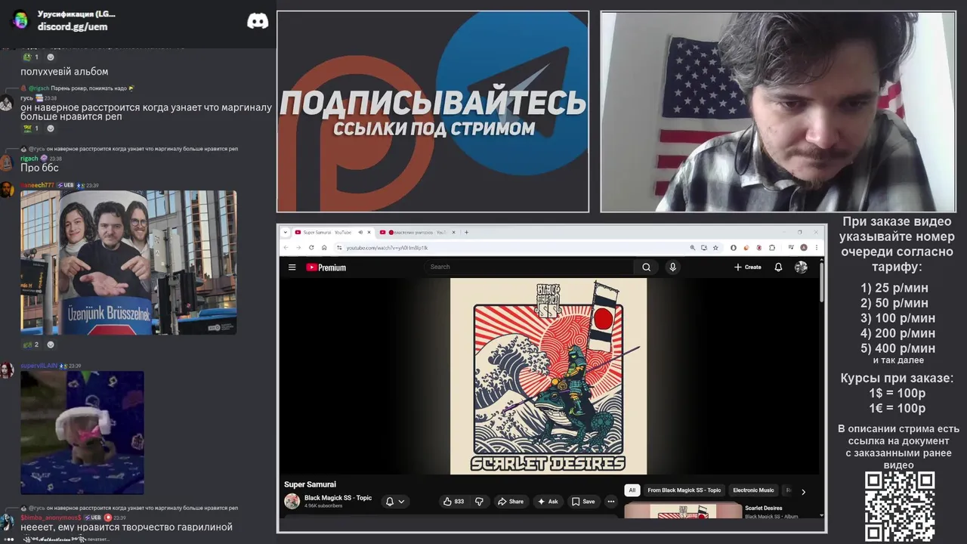
Task: Start voice search with microphone icon
Action: pyautogui.click(x=672, y=267)
